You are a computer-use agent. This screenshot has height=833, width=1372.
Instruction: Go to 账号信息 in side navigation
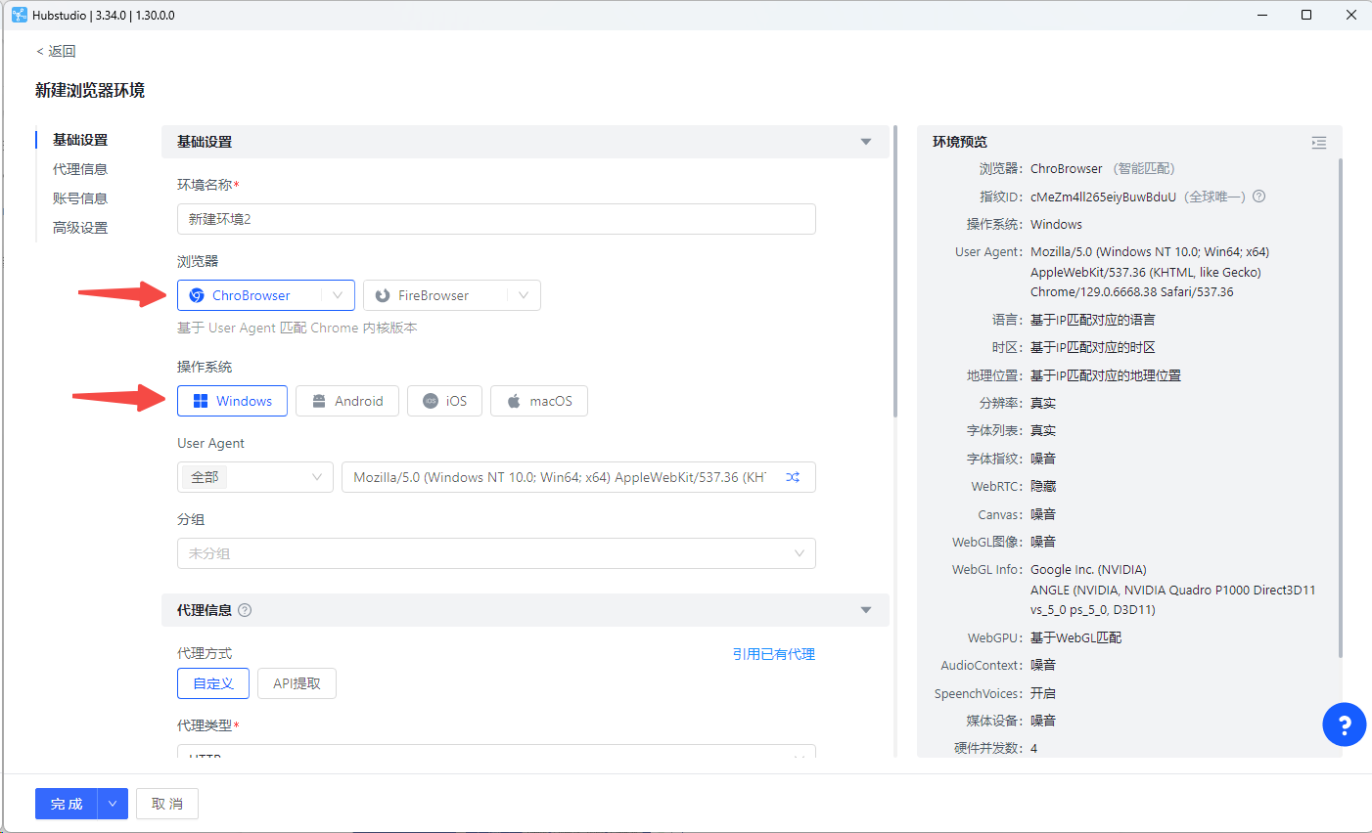click(80, 198)
